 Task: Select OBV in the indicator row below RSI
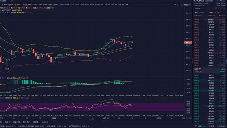pos(32,115)
